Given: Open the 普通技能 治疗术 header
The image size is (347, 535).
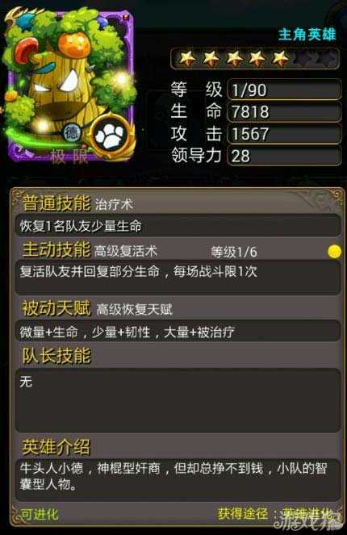Looking at the screenshot, I should pyautogui.click(x=77, y=203).
